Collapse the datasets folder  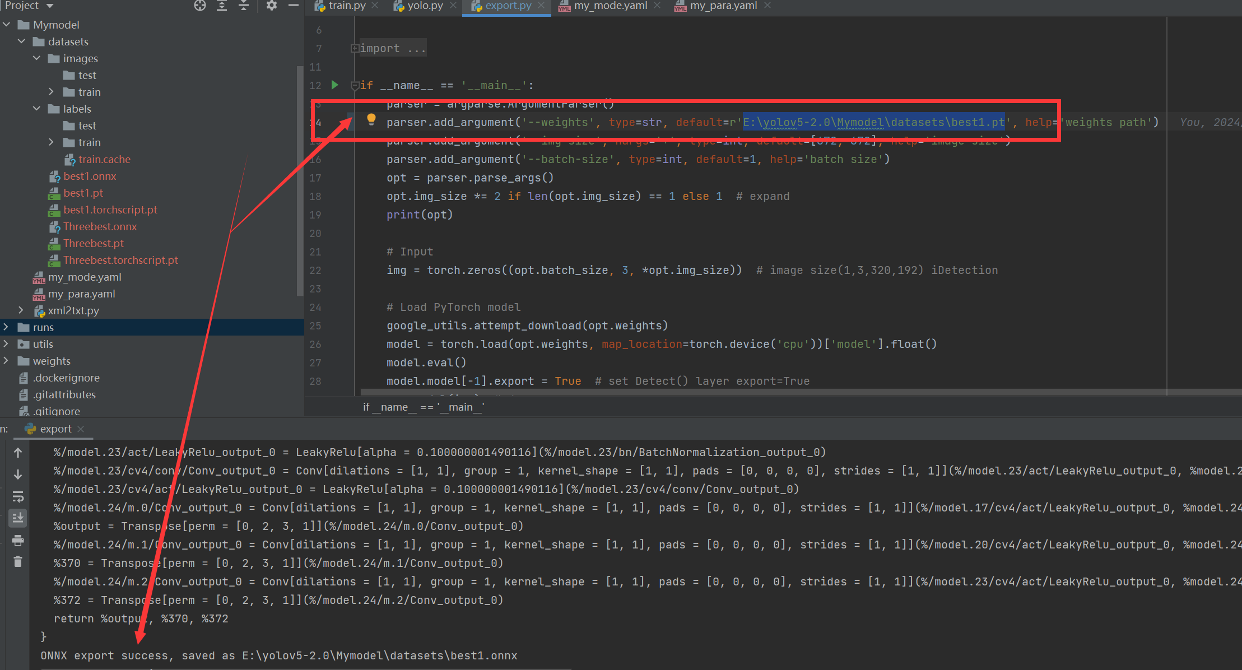(x=22, y=41)
